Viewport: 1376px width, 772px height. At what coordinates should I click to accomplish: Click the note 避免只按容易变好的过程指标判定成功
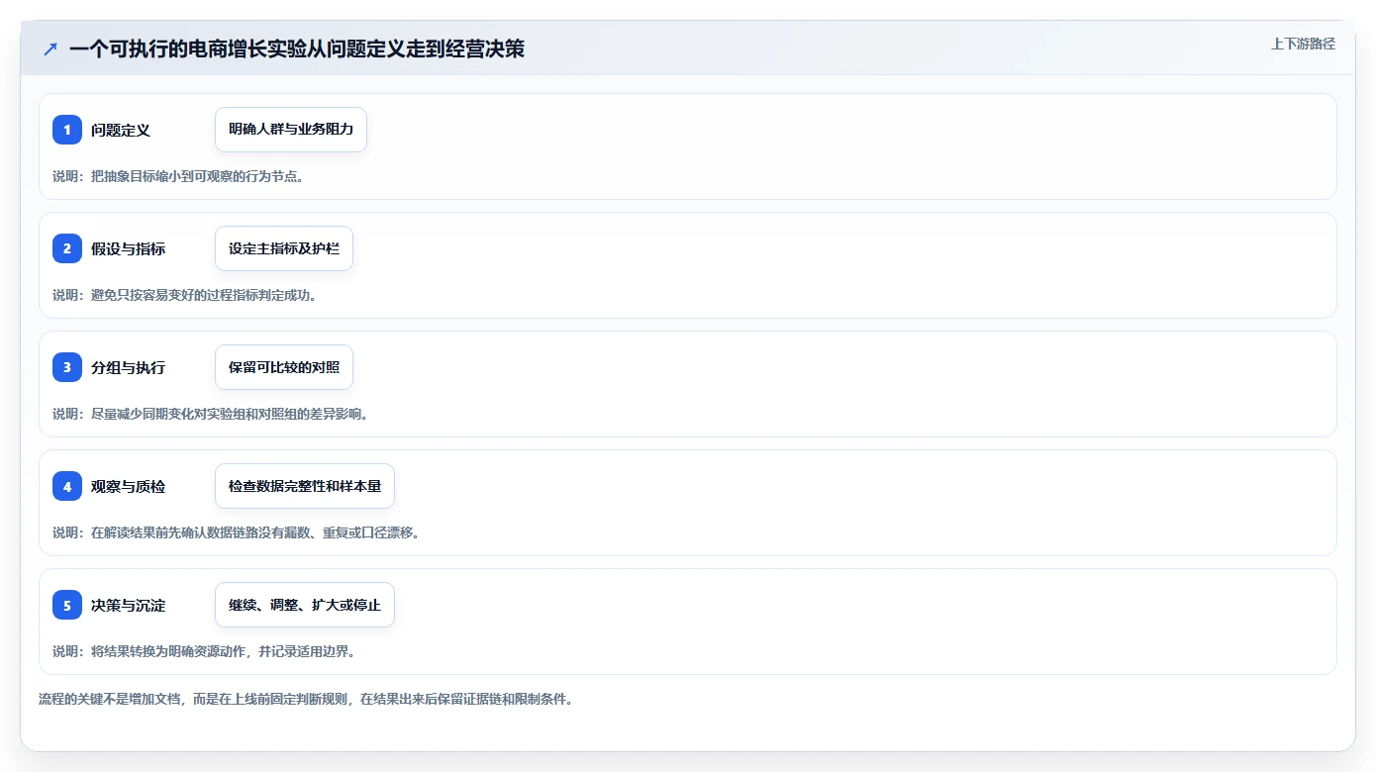[x=184, y=295]
